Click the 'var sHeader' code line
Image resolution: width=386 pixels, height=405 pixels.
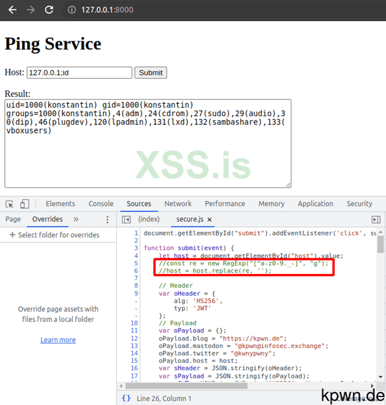[230, 369]
